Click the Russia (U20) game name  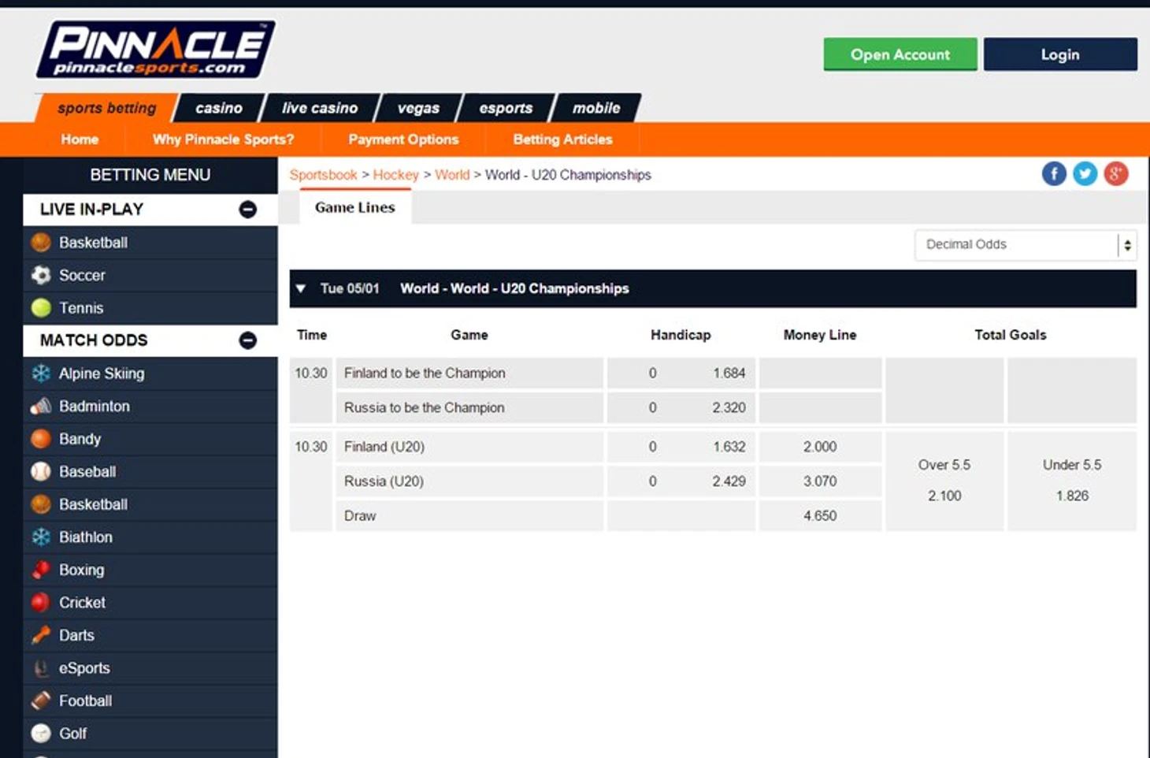click(384, 481)
